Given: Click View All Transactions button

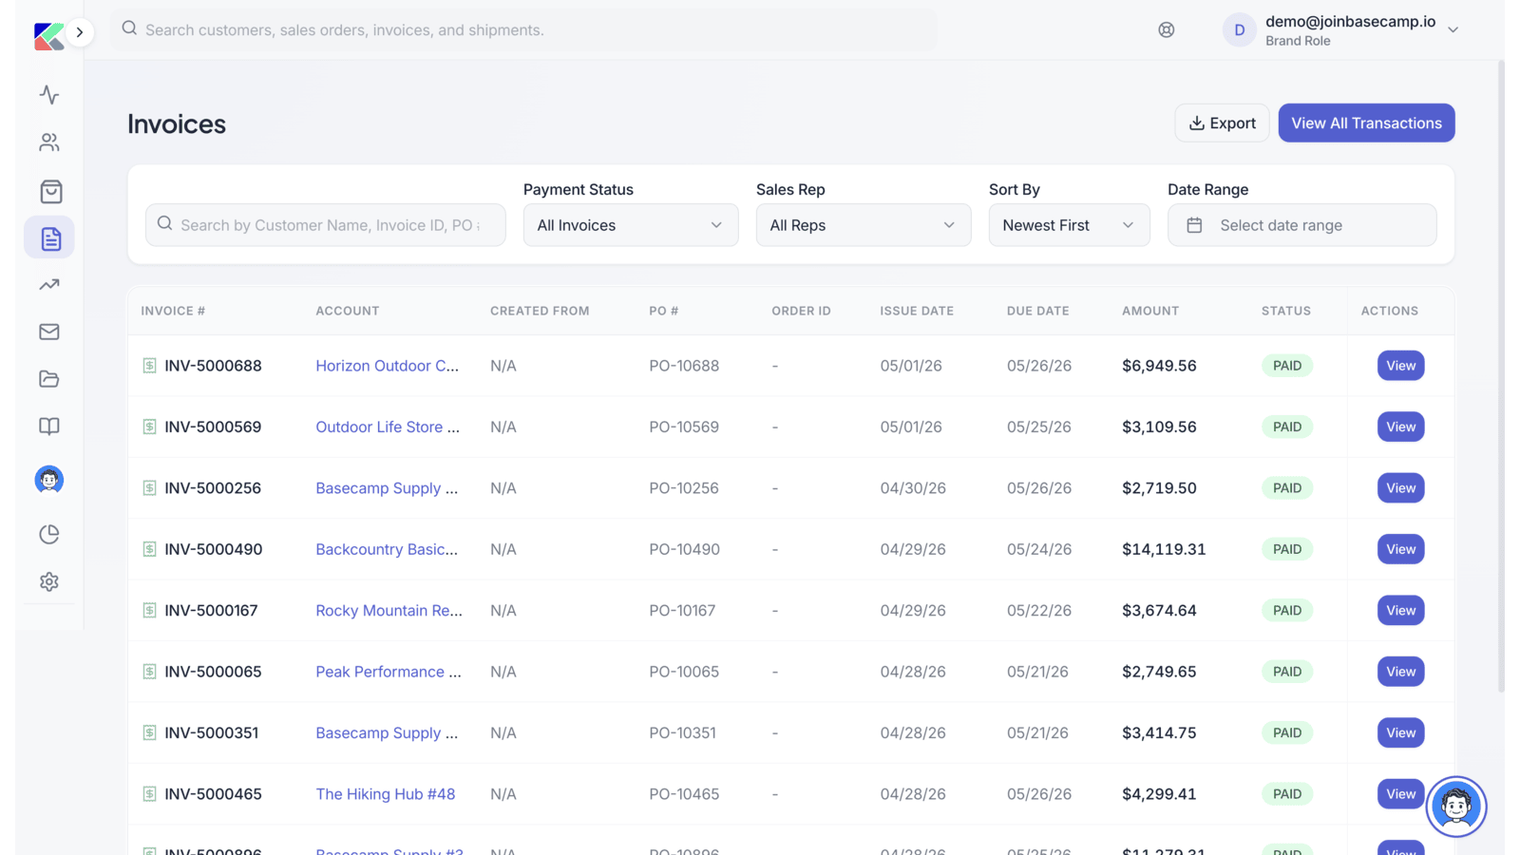Looking at the screenshot, I should tap(1366, 123).
